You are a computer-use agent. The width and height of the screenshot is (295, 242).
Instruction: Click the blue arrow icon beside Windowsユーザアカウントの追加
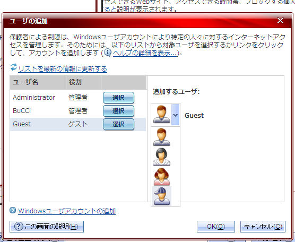(x=13, y=210)
